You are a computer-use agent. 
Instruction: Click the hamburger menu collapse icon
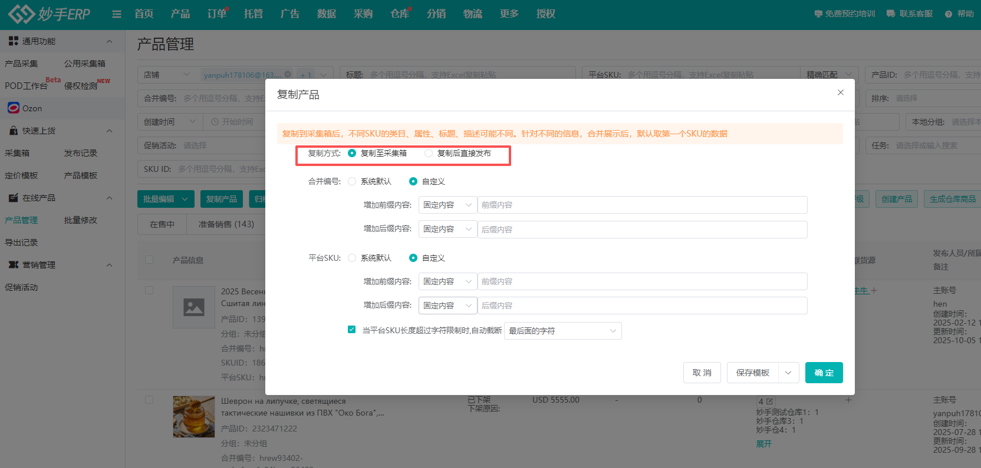coord(117,14)
